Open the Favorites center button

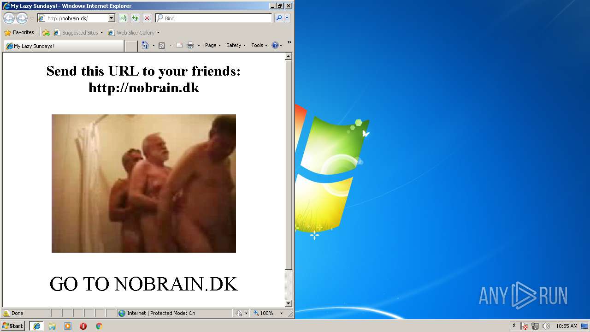coord(19,32)
